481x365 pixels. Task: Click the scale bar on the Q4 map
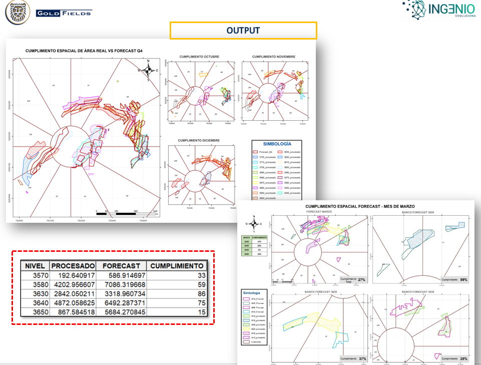127,212
